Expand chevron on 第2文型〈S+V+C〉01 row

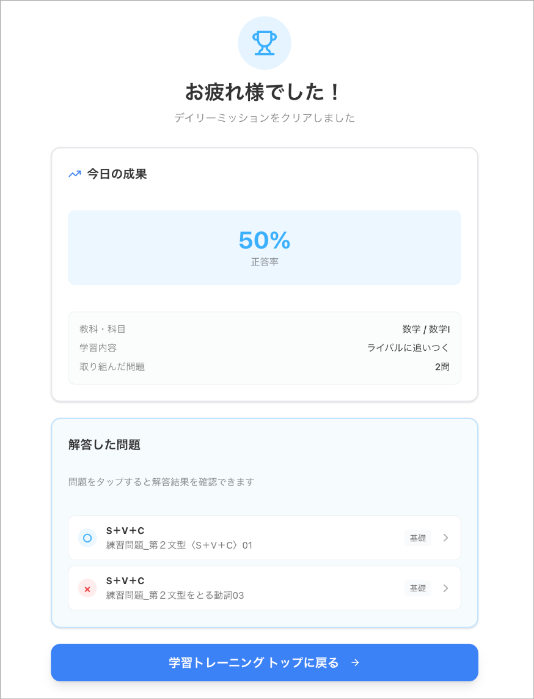tap(445, 538)
